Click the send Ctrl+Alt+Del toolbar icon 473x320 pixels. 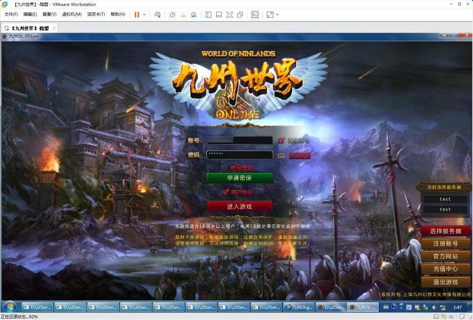[158, 15]
